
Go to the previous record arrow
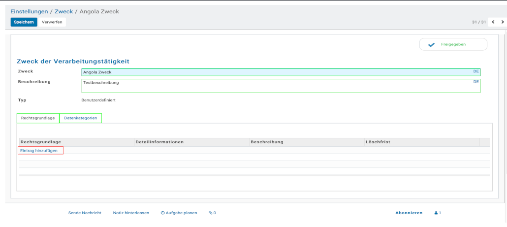click(x=493, y=22)
